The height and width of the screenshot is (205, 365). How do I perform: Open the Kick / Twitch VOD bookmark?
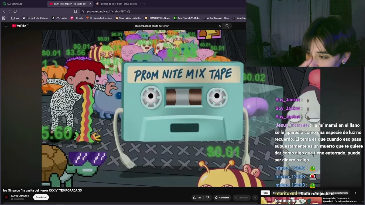186,18
